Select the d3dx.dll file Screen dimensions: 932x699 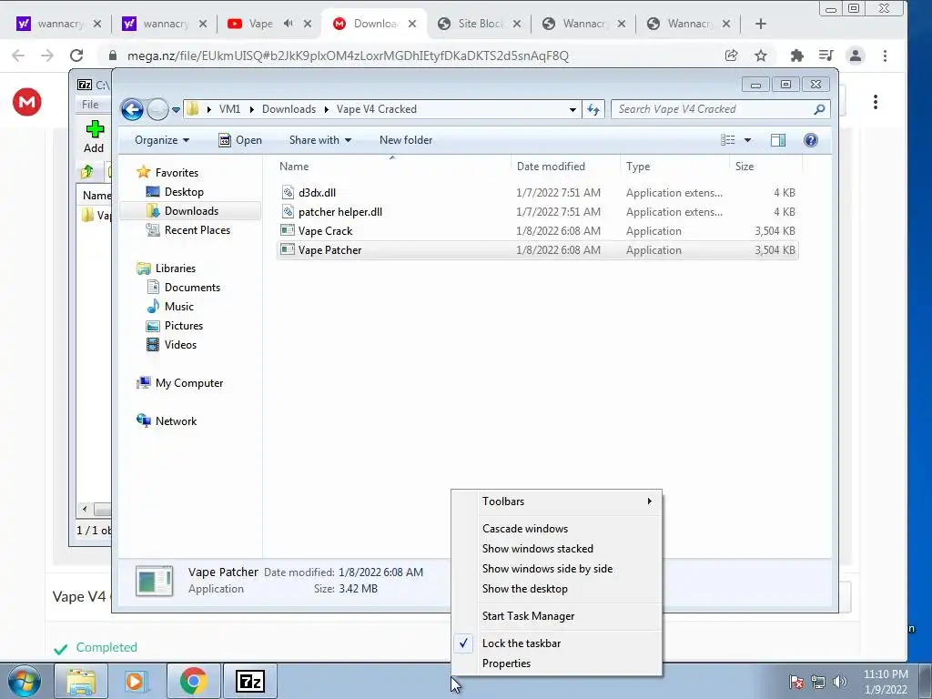point(537,193)
